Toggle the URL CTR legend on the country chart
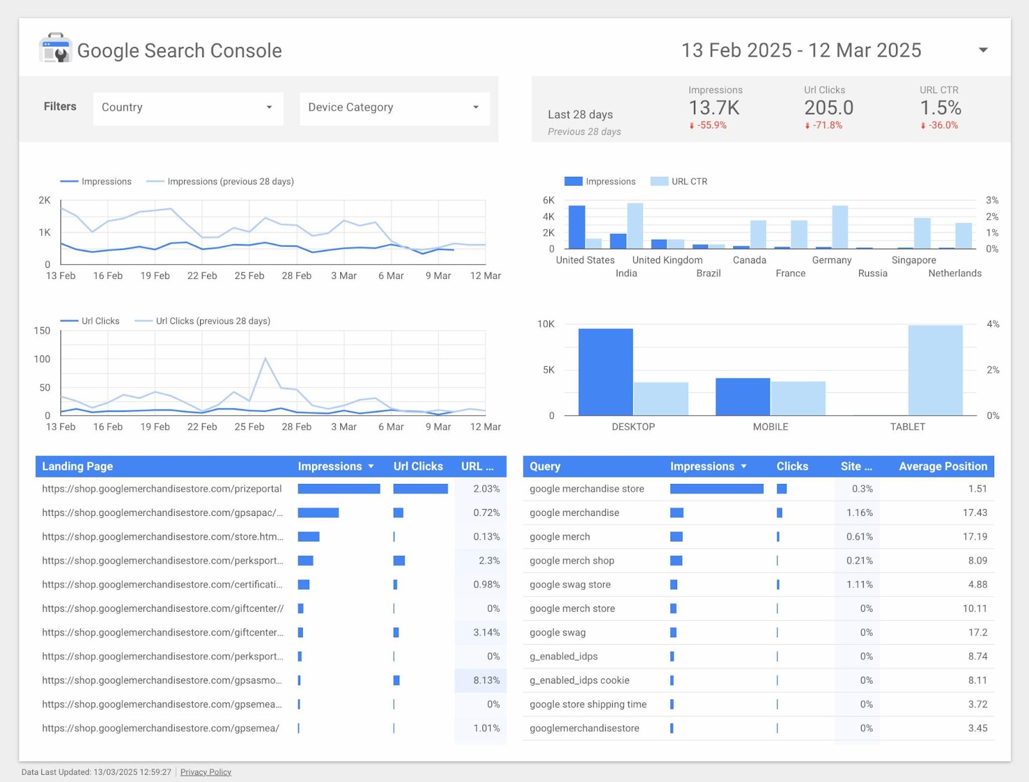 click(680, 181)
